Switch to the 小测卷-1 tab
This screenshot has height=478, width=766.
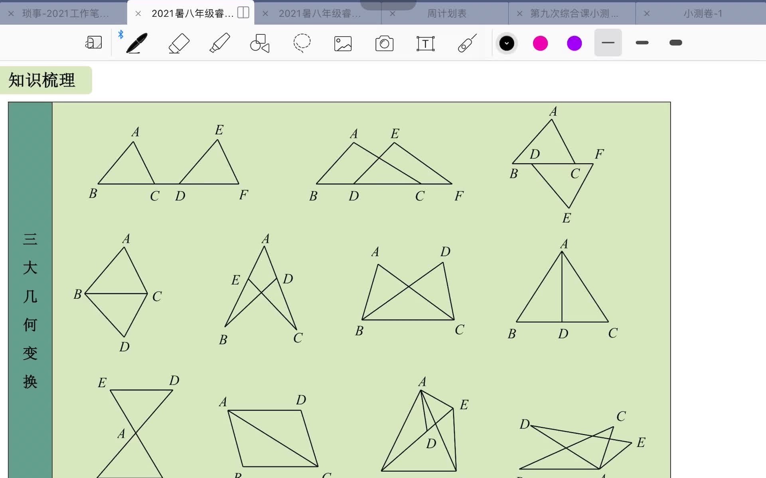(x=703, y=14)
